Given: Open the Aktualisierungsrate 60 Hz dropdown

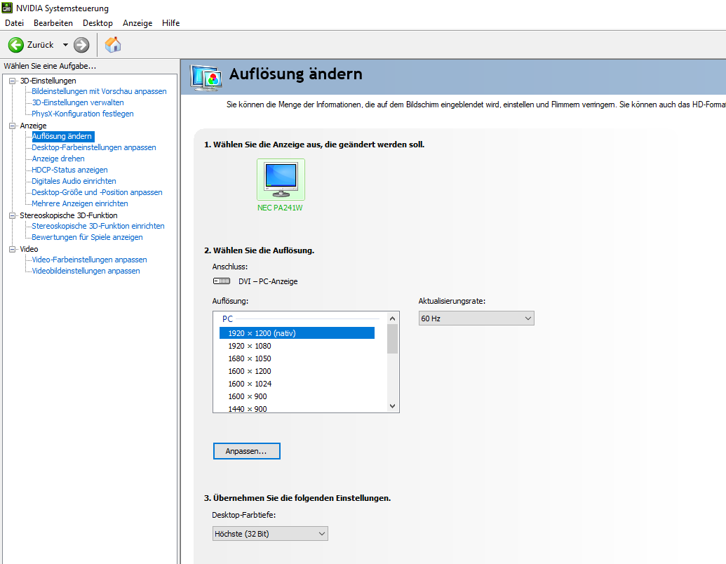Looking at the screenshot, I should (x=476, y=318).
